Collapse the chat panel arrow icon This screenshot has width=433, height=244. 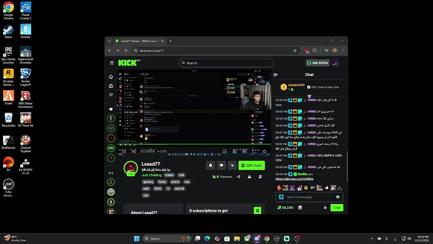(x=275, y=75)
